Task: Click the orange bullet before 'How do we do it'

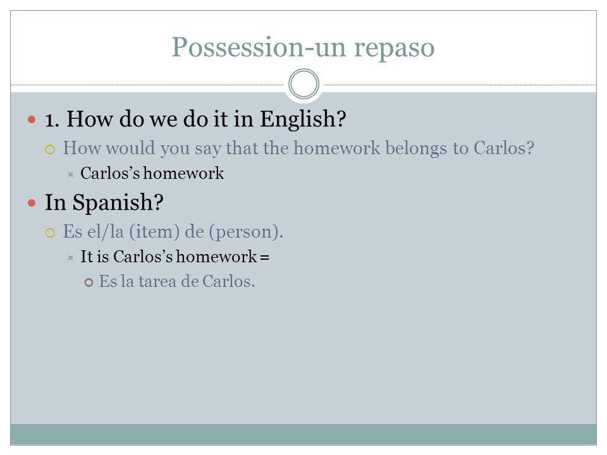Action: 32,119
